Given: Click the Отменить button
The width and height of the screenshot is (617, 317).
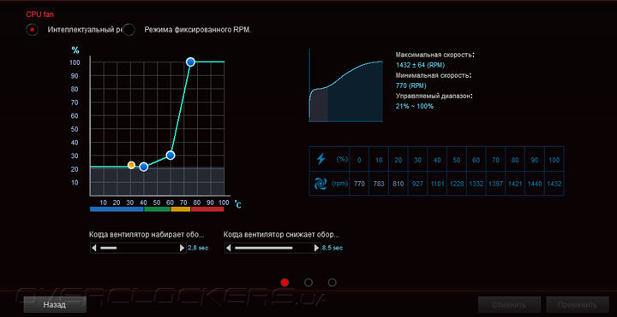Looking at the screenshot, I should click(511, 305).
